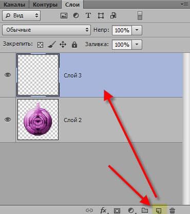Switch to the Каналы tab
190x214 pixels.
pos(14,5)
